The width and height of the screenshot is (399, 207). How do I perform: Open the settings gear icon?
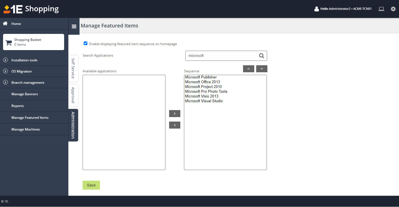[x=393, y=9]
